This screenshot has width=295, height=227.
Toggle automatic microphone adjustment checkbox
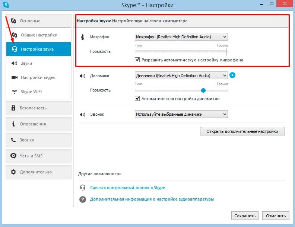(x=137, y=60)
